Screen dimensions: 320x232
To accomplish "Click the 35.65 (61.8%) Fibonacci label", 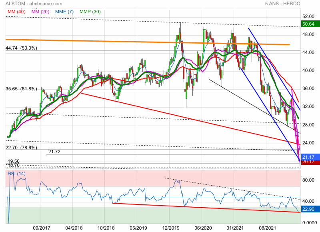I will tap(22, 89).
